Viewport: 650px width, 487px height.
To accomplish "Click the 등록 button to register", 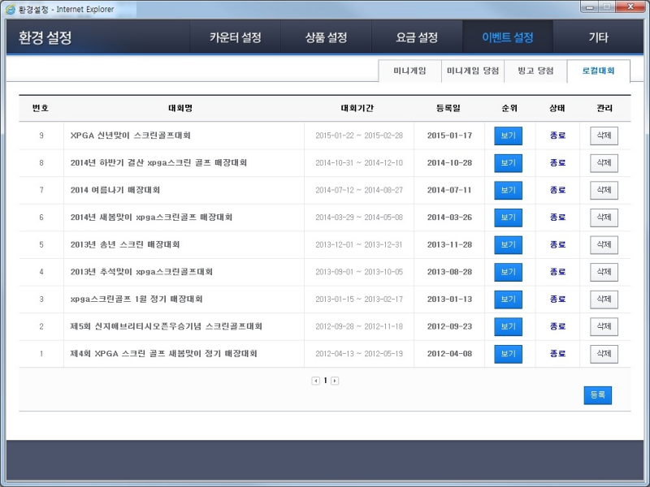I will tap(597, 395).
